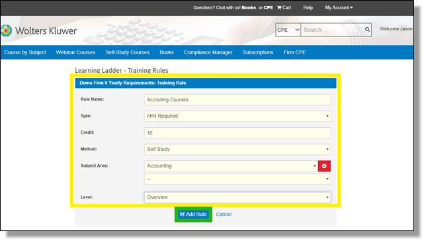This screenshot has width=424, height=241.
Task: Click the Rule Name input field
Action: tap(237, 100)
